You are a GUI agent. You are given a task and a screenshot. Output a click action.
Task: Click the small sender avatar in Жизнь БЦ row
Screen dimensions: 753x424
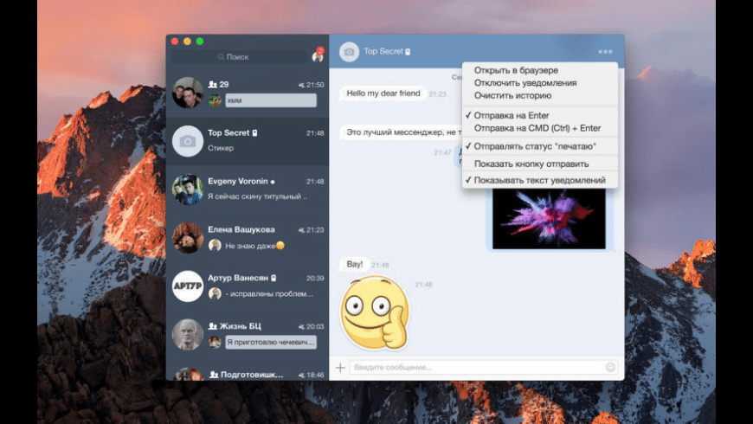[215, 342]
